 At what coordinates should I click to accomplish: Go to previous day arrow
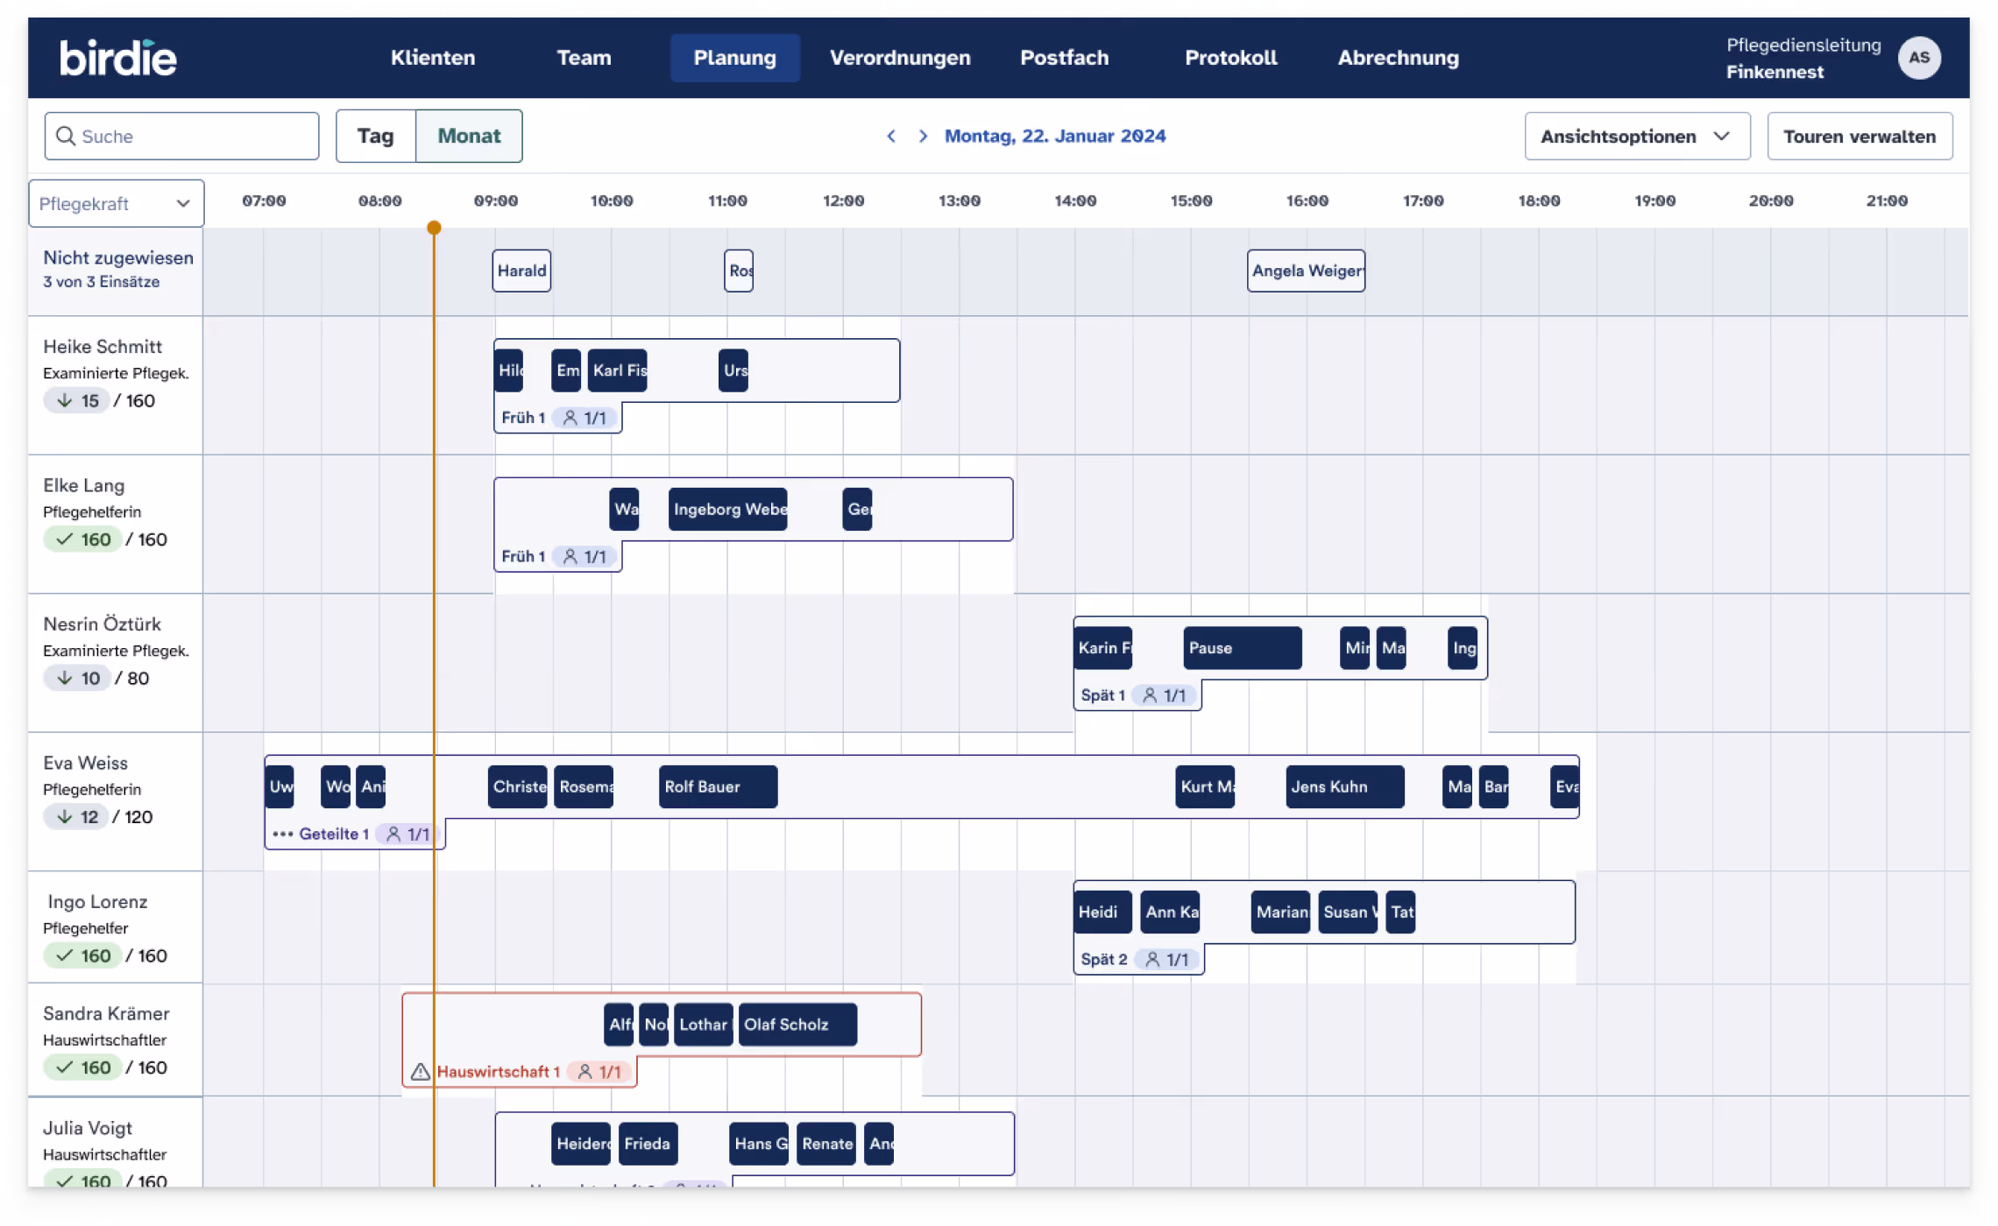(891, 136)
